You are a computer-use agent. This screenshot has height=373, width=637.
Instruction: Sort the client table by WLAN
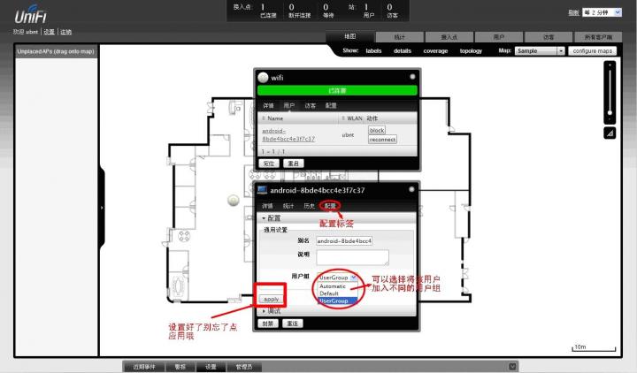click(352, 118)
